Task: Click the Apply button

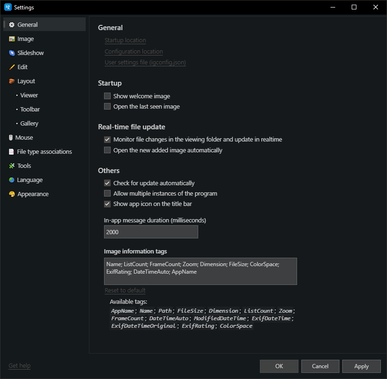Action: pos(361,366)
